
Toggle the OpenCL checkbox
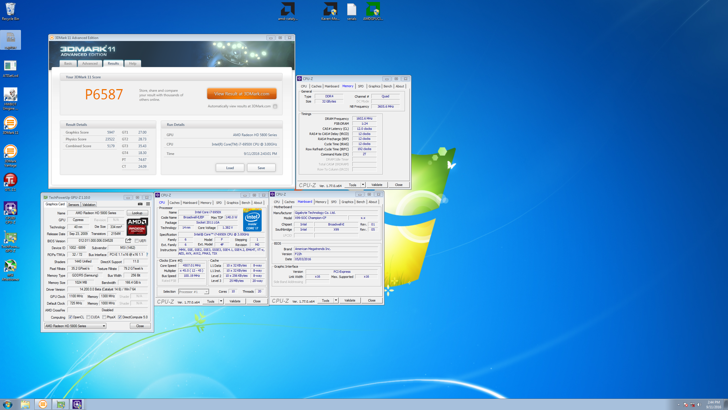click(70, 317)
